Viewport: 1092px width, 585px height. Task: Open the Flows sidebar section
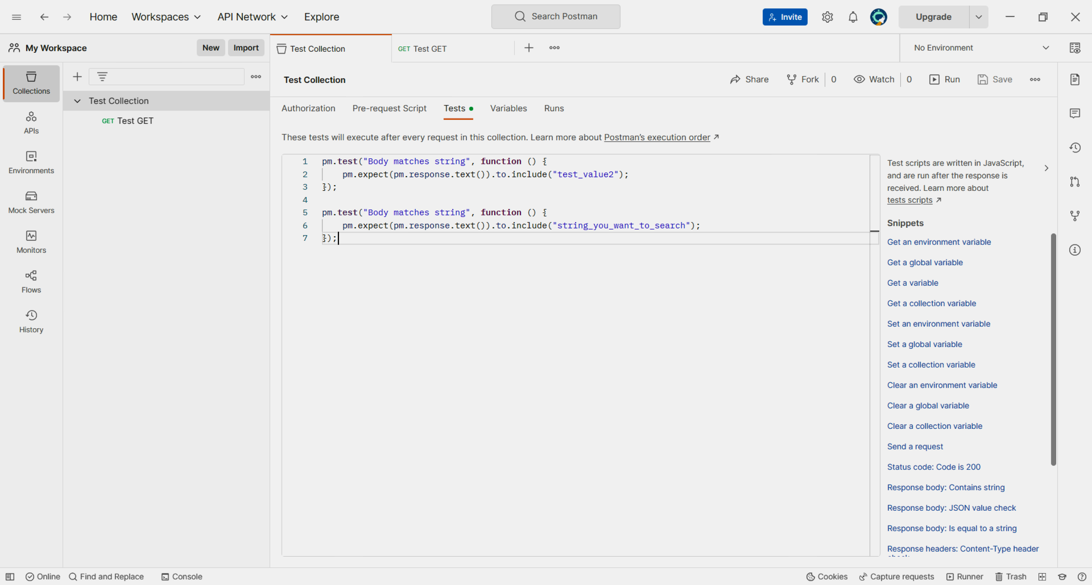click(x=31, y=282)
